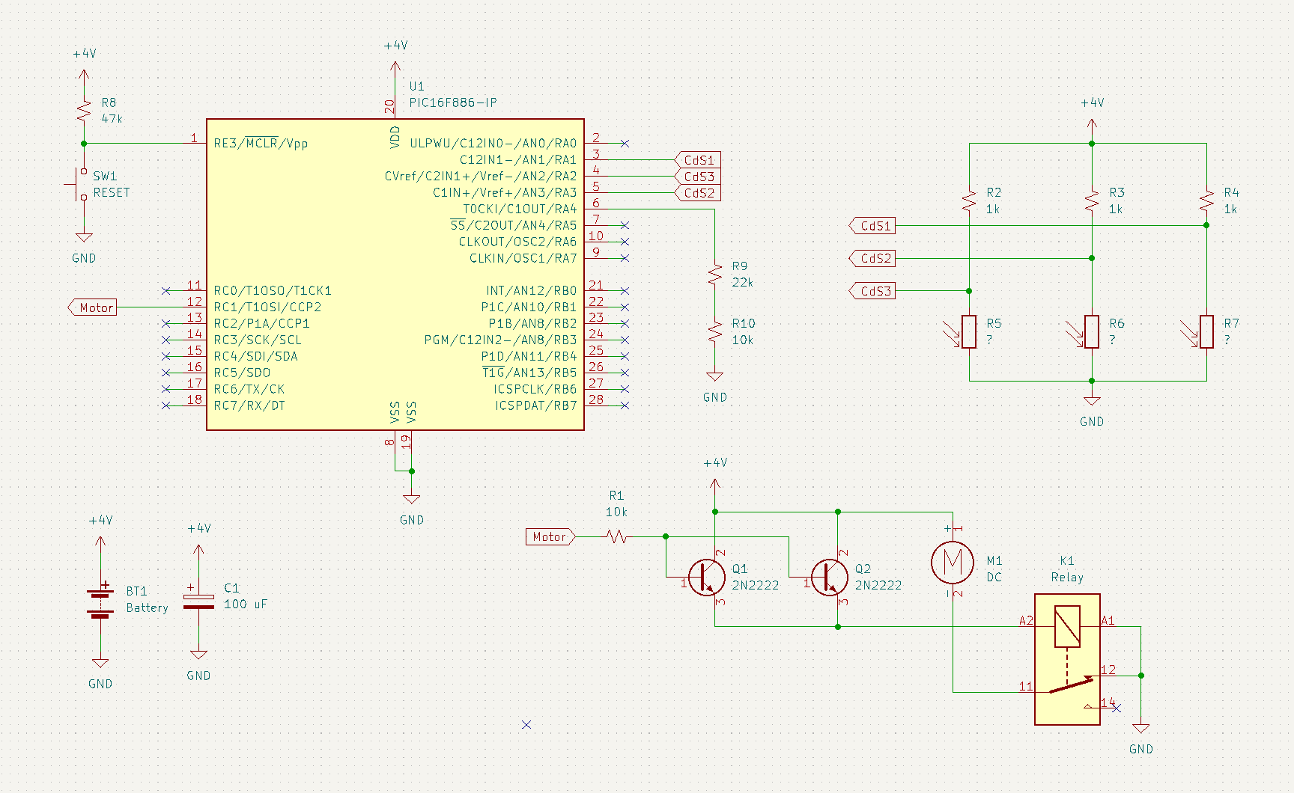Screen dimensions: 1294x793
Task: Click the CdS3 label on pin 4 RA2
Action: click(698, 177)
